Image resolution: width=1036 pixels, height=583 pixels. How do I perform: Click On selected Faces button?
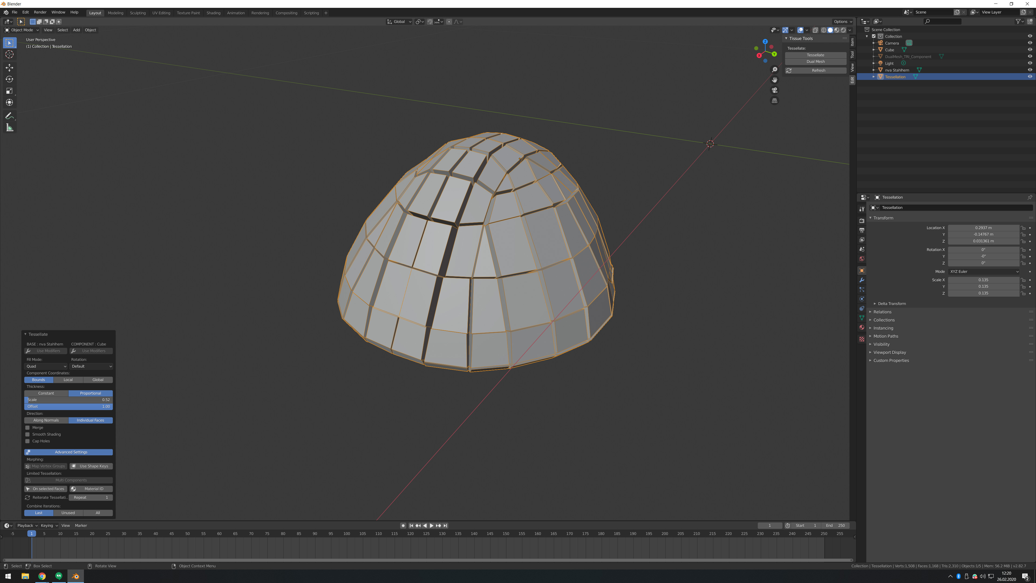click(46, 489)
